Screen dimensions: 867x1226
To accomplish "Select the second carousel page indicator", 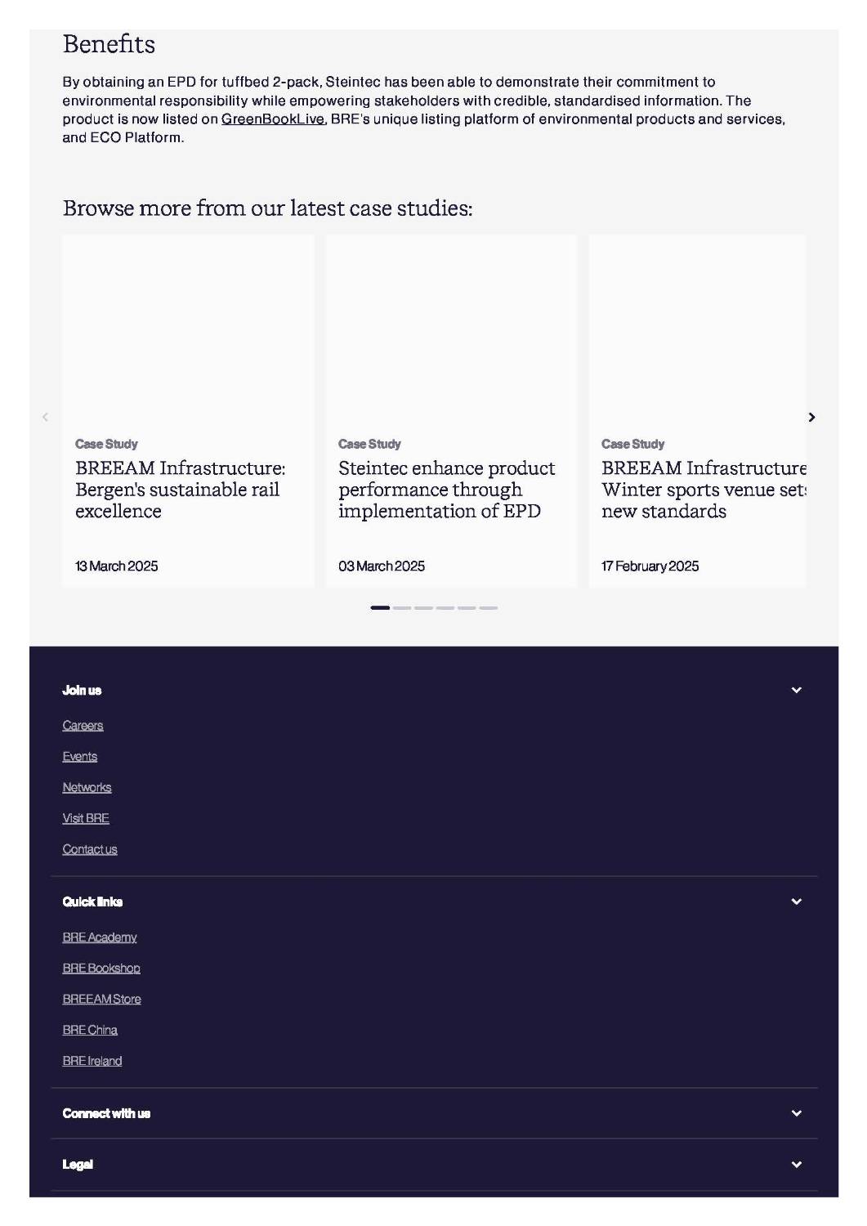I will tap(402, 608).
